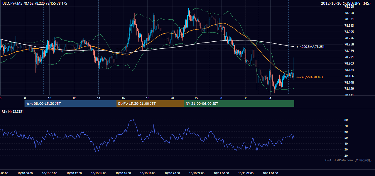Click price axis value 78.350
Viewport: 375px width, 176px height.
tap(349, 13)
